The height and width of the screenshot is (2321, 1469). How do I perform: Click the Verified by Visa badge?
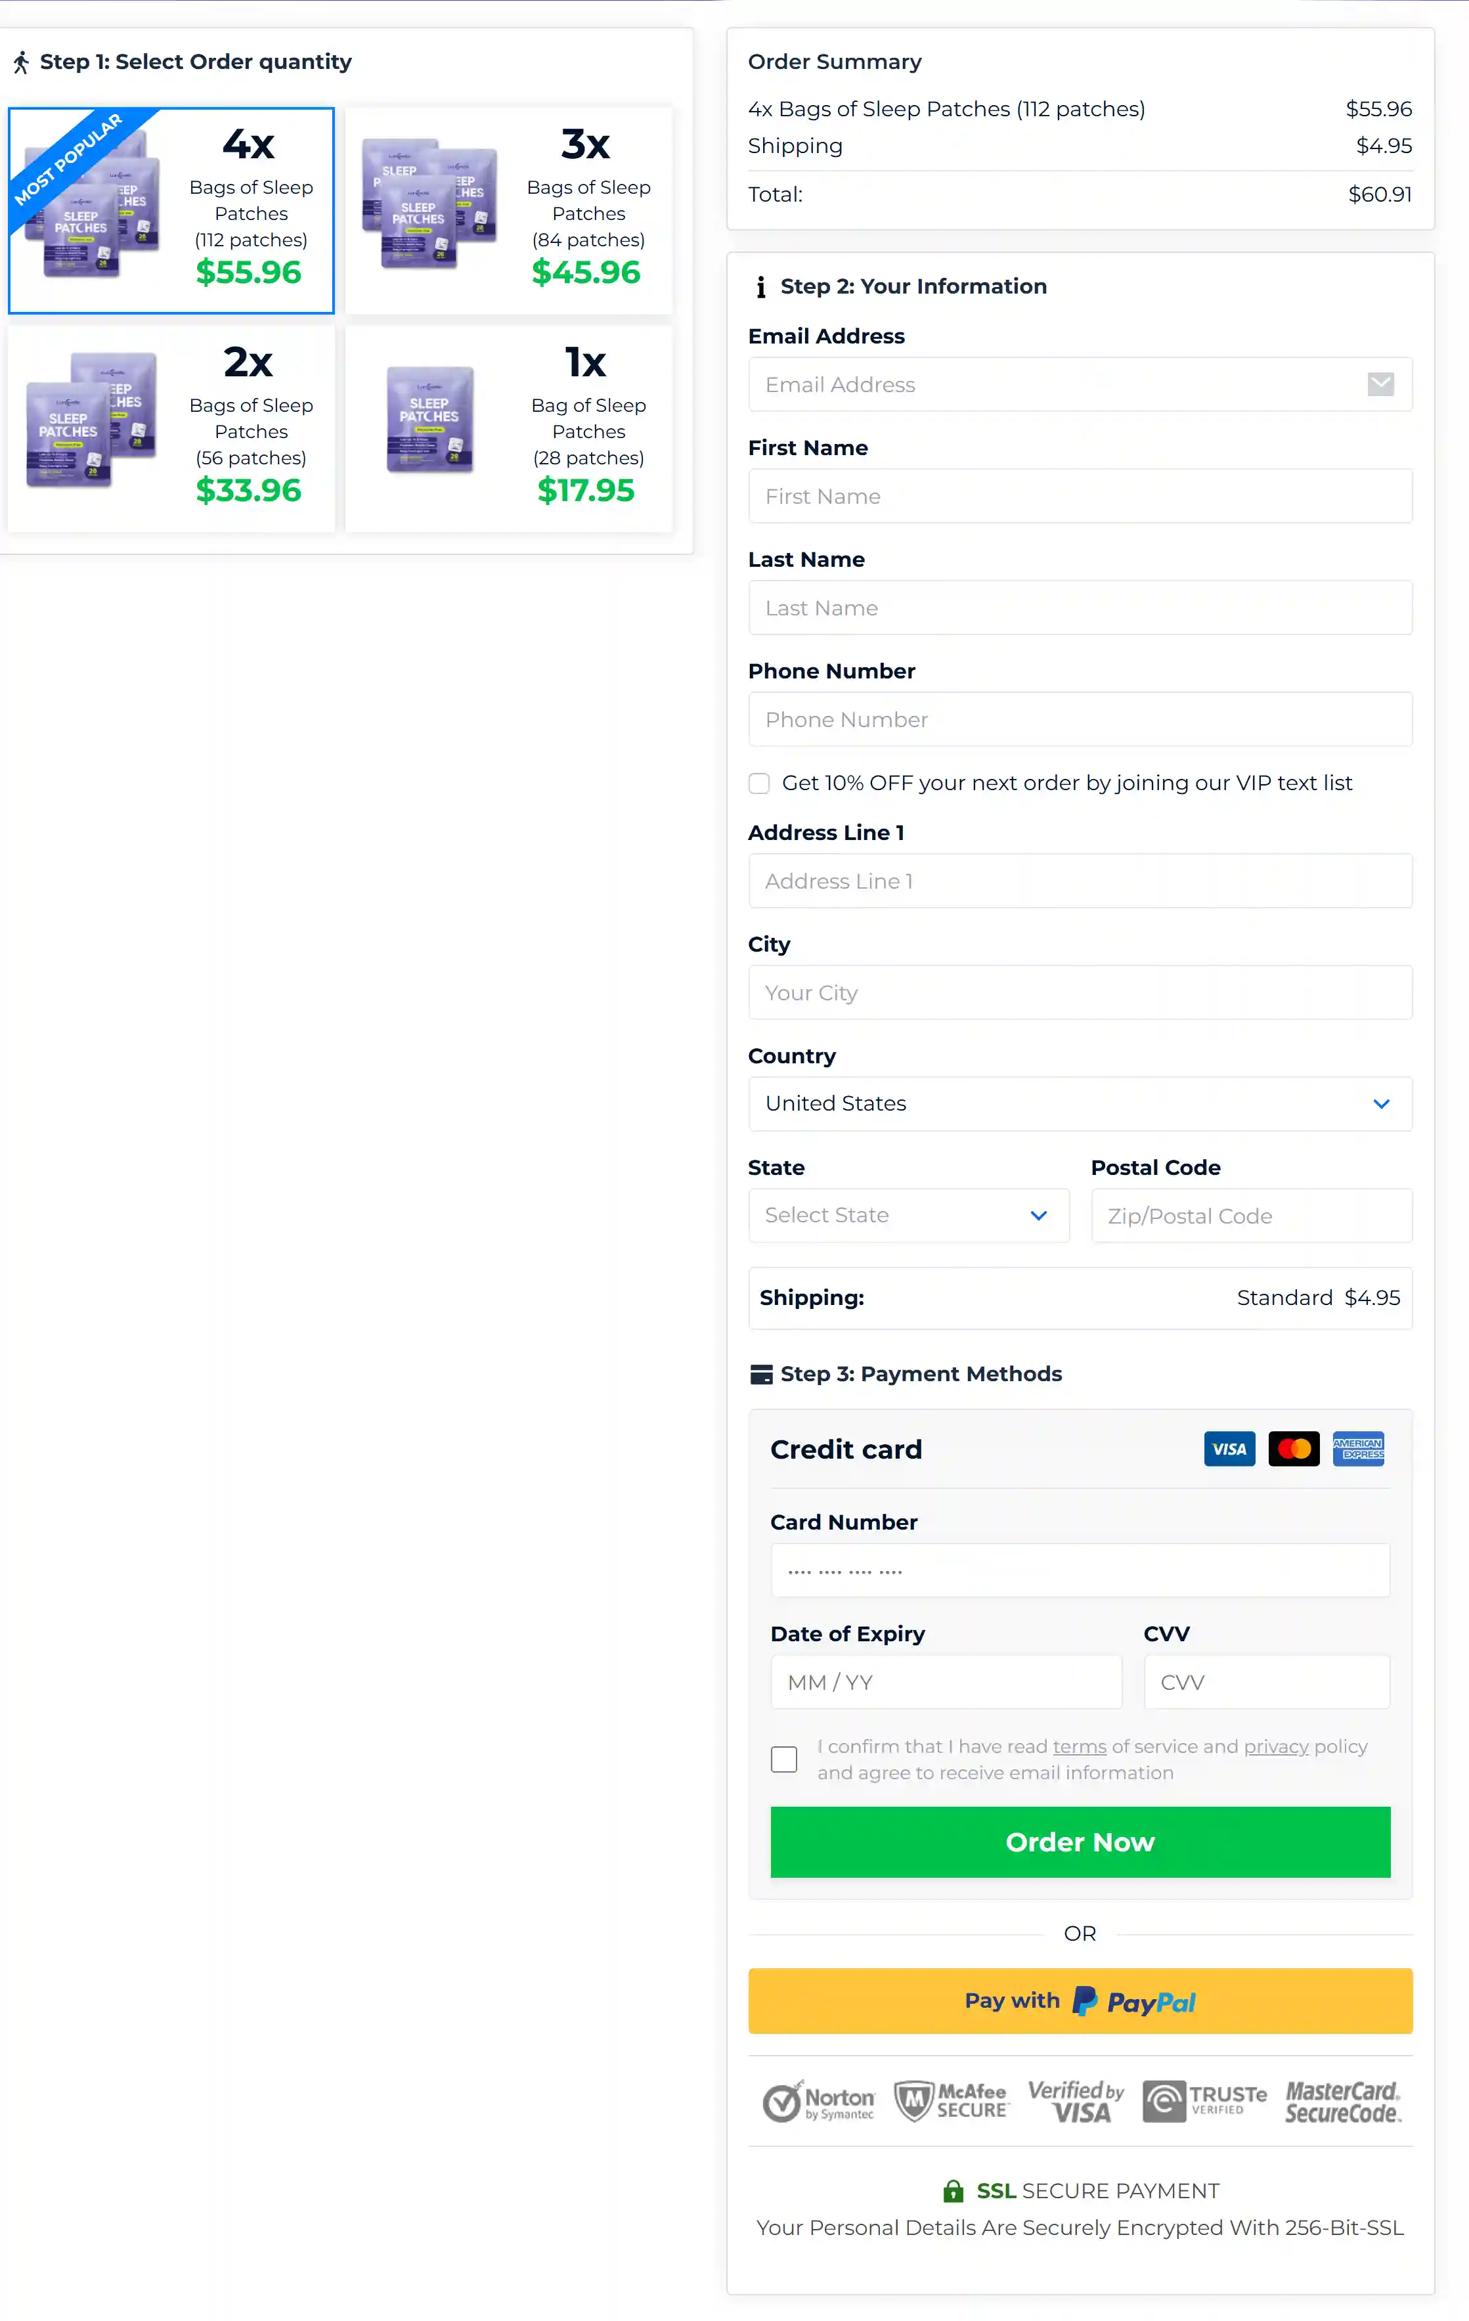(1076, 2101)
